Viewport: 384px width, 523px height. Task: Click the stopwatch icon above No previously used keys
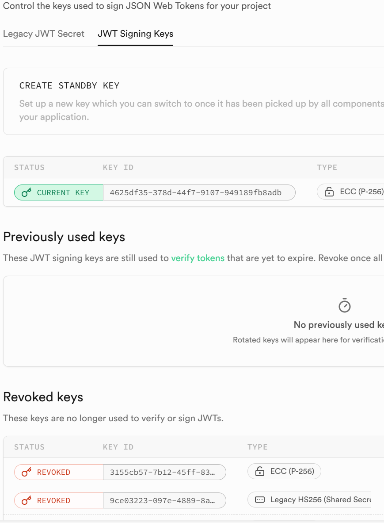click(x=344, y=305)
